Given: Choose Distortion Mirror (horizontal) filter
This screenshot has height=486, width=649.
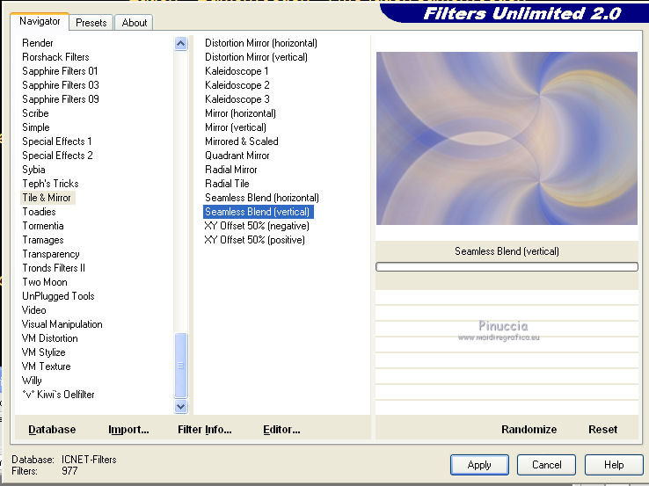Looking at the screenshot, I should point(261,43).
